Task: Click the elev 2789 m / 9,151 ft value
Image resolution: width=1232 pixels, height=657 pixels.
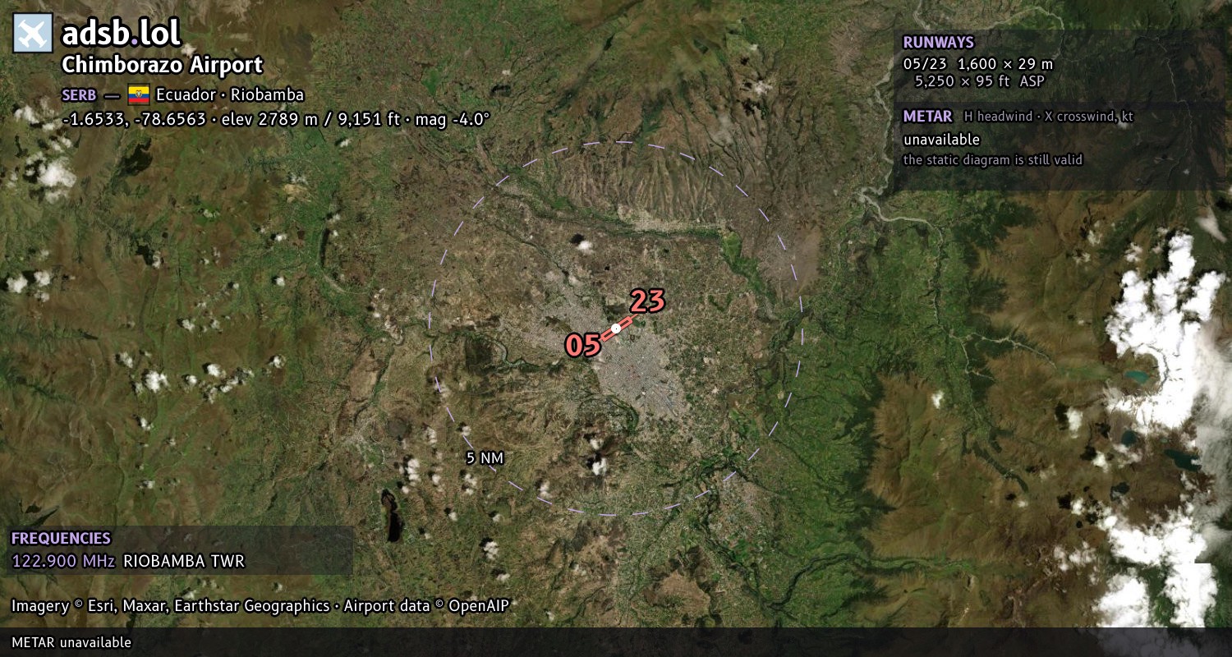Action: pos(310,119)
